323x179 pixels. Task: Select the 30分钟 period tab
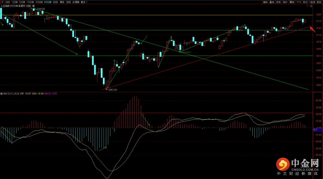point(39,2)
